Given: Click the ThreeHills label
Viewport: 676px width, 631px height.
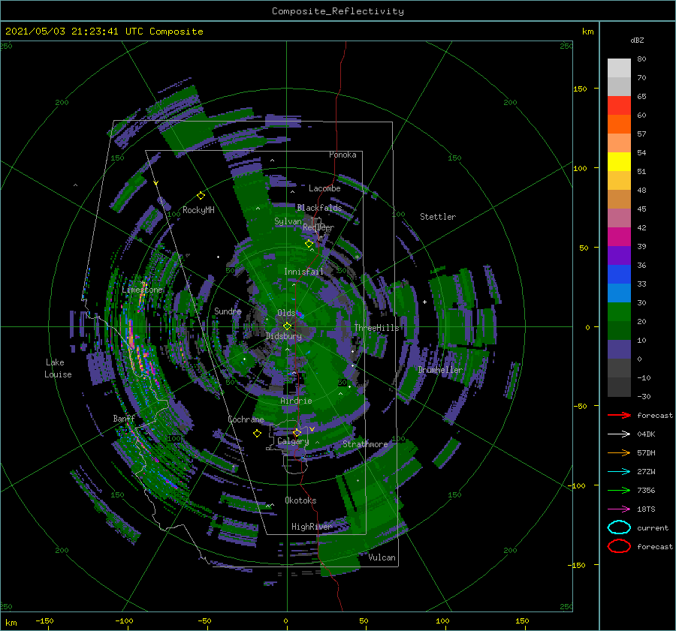Looking at the screenshot, I should [376, 328].
